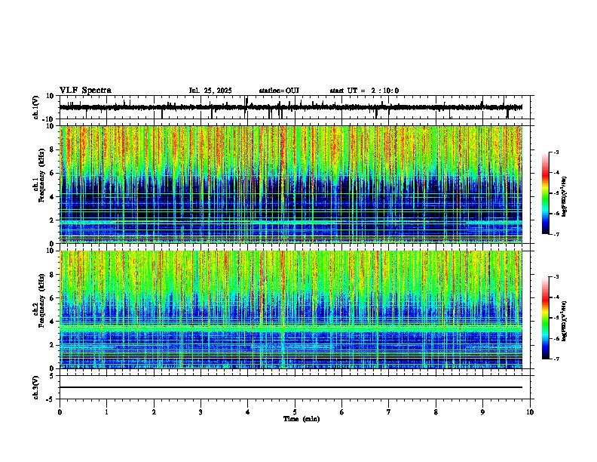The height and width of the screenshot is (462, 597).
Task: Click the 'ch.1(V)' waveform axis label
Action: click(x=36, y=107)
